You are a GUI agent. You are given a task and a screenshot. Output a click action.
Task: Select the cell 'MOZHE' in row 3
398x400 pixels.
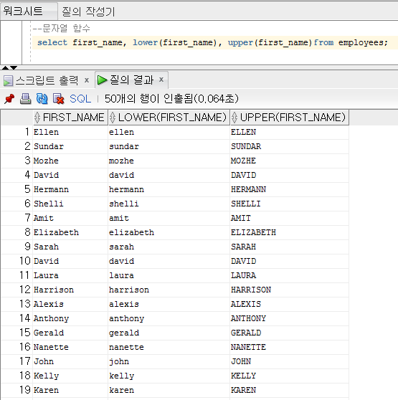tap(289, 161)
